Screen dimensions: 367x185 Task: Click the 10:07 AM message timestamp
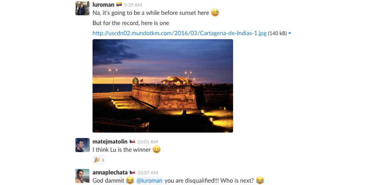point(148,173)
